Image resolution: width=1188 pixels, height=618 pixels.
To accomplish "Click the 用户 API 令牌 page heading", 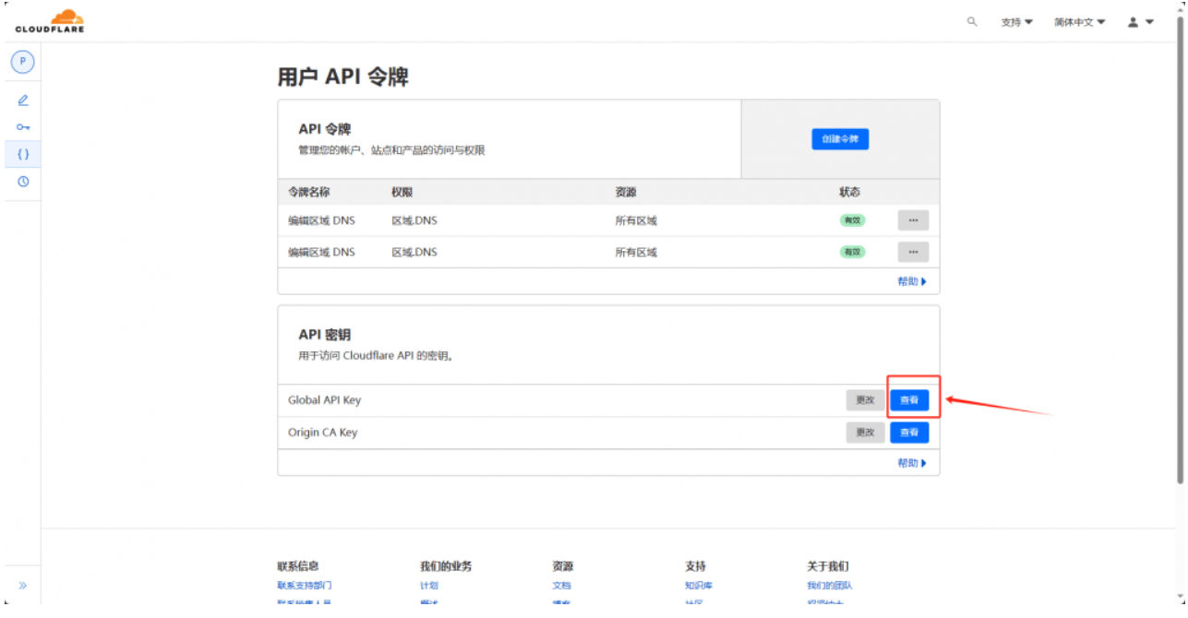I will [x=342, y=77].
